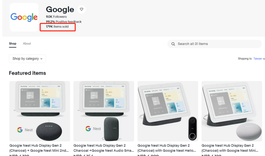
Task: Open Nest Hub with white Nest Mini thumbnail
Action: tap(232, 111)
